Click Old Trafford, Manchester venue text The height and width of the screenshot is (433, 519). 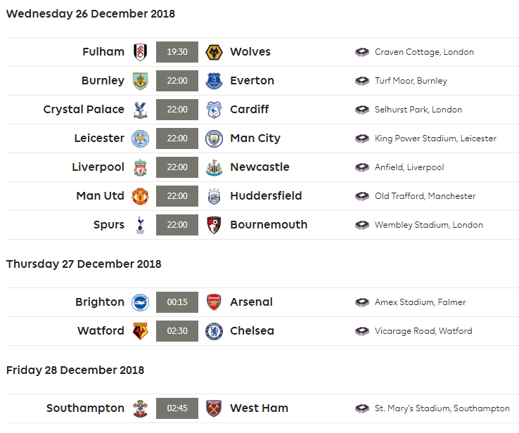point(425,196)
